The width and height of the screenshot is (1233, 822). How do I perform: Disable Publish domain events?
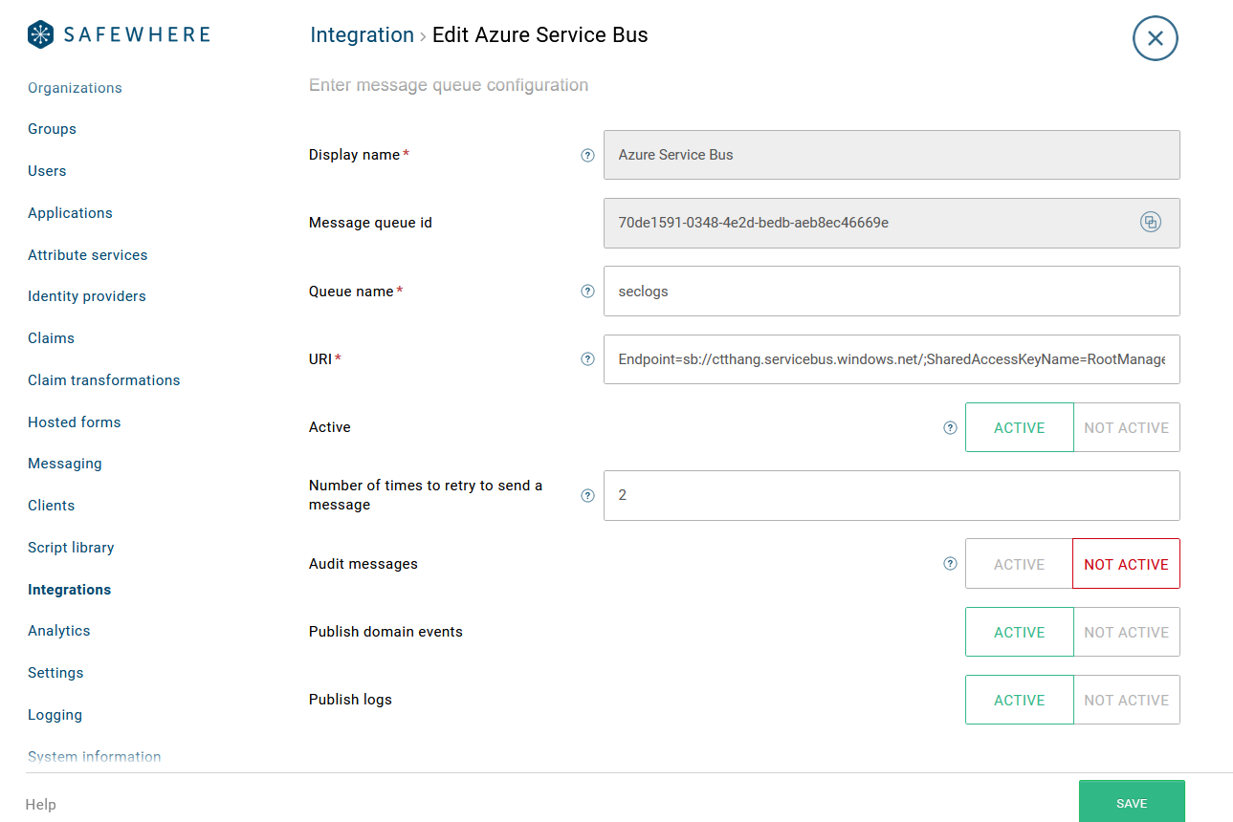[x=1126, y=632]
